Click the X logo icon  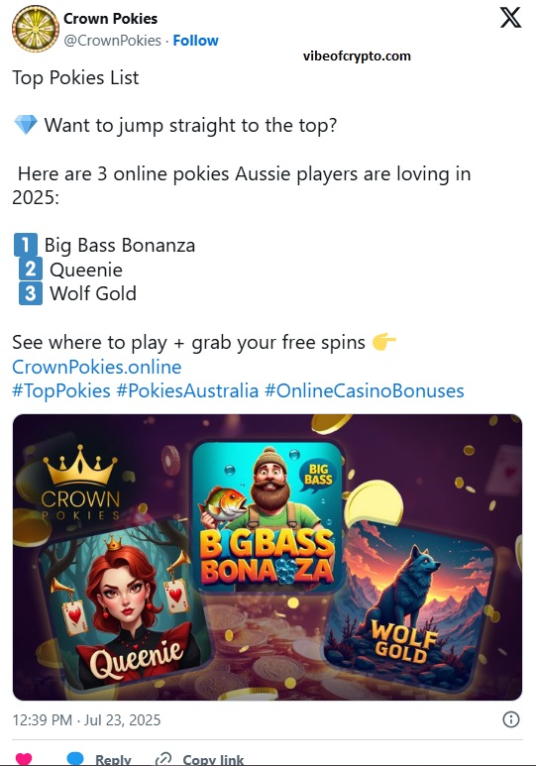(510, 18)
